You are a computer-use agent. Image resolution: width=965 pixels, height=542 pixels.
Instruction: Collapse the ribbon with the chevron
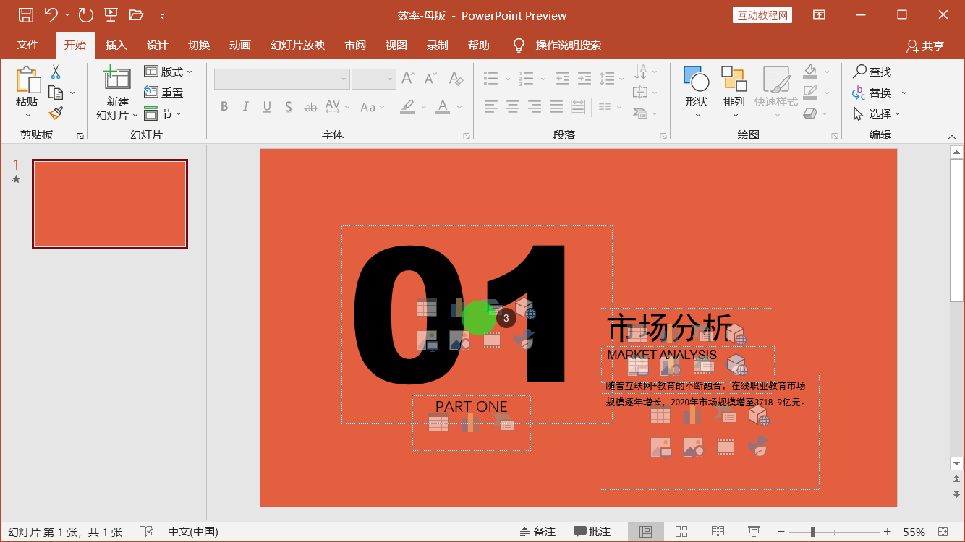pos(952,137)
